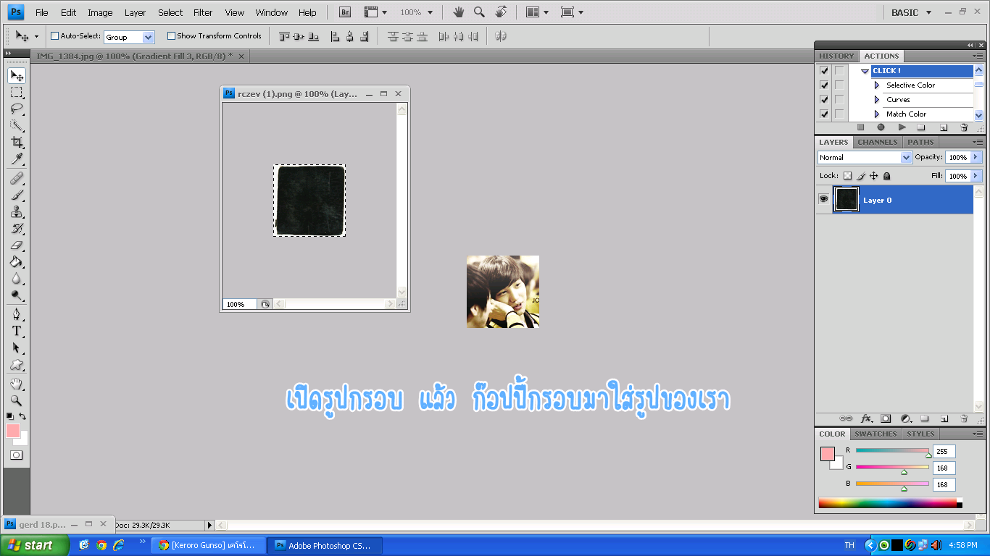
Task: Toggle the CLICK! action set checkmark
Action: (x=824, y=71)
